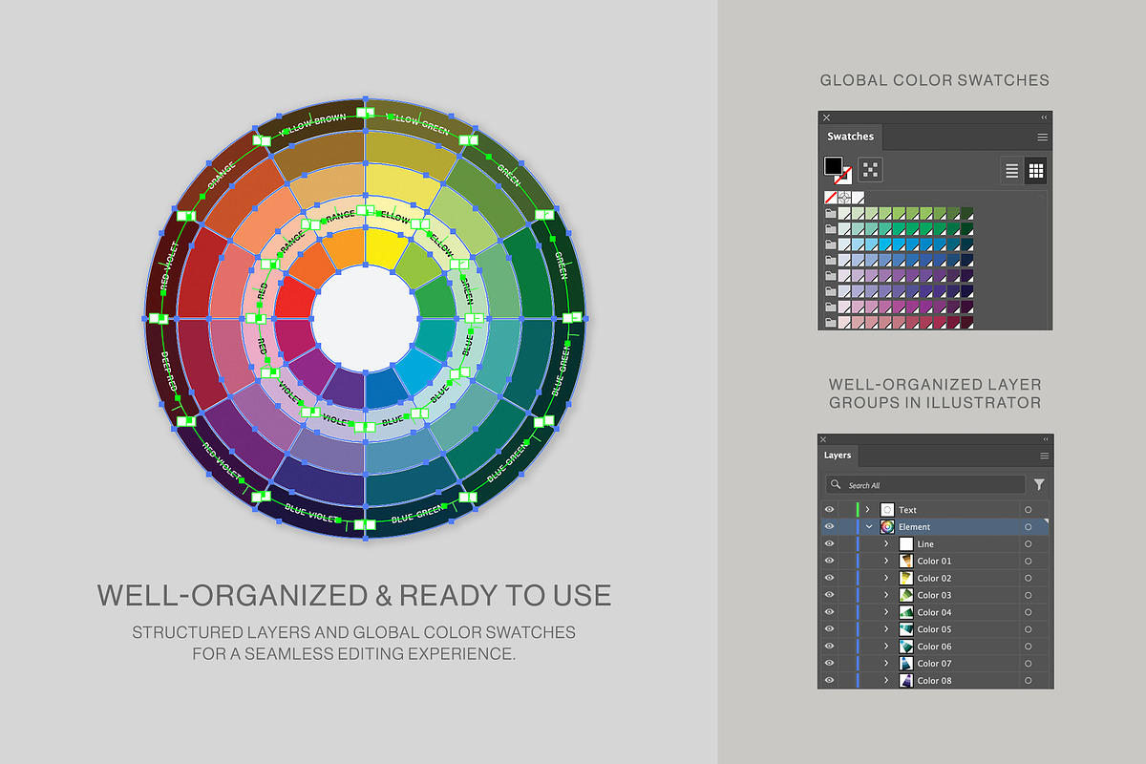Toggle visibility of Color 03 layer

click(x=829, y=595)
